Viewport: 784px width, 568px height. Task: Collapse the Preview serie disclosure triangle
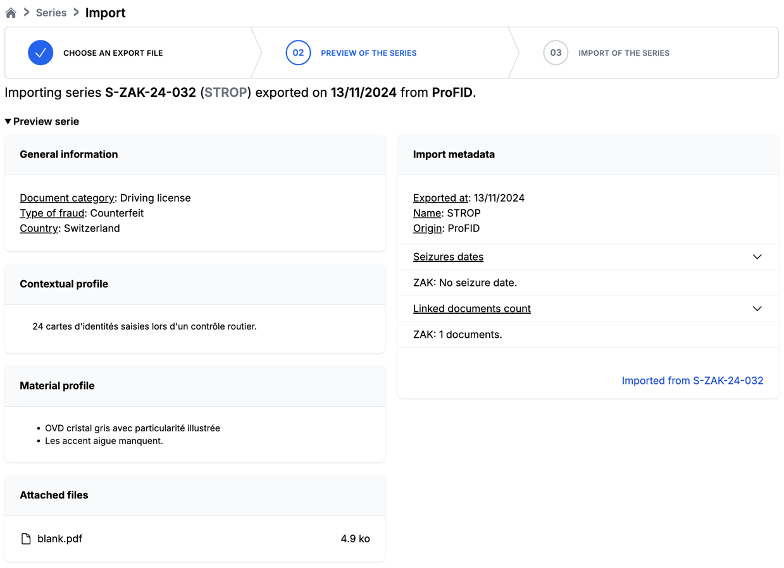[8, 121]
